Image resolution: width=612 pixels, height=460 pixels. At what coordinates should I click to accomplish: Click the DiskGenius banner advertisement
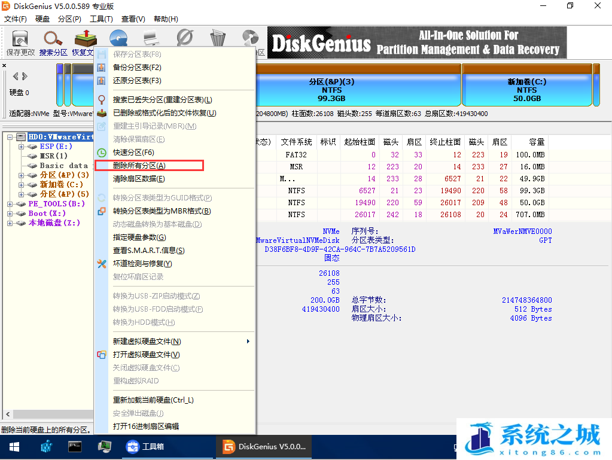(417, 42)
